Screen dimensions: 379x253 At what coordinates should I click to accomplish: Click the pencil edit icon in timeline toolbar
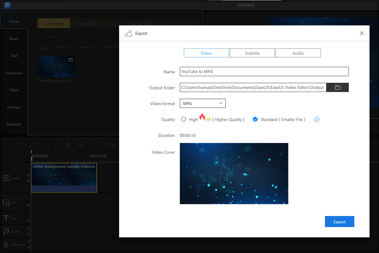pyautogui.click(x=57, y=145)
